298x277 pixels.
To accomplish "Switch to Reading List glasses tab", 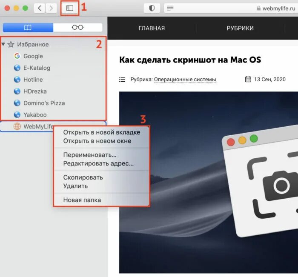I will 78,28.
